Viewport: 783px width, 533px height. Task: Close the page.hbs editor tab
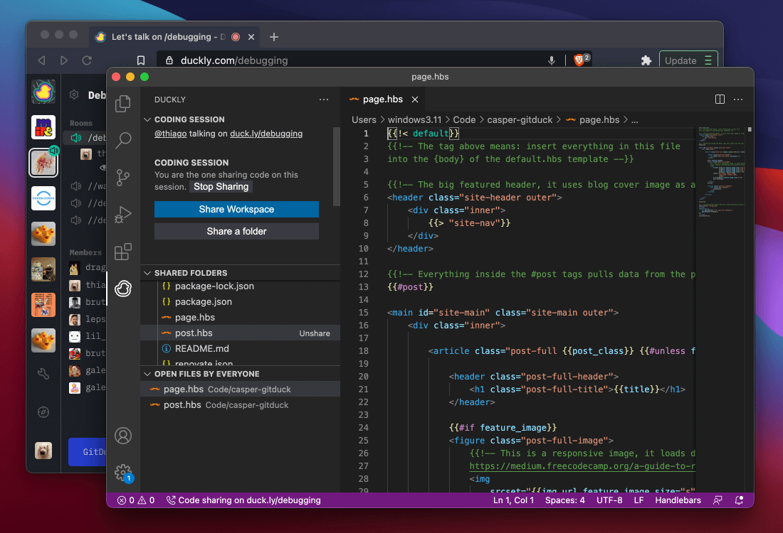pos(414,99)
